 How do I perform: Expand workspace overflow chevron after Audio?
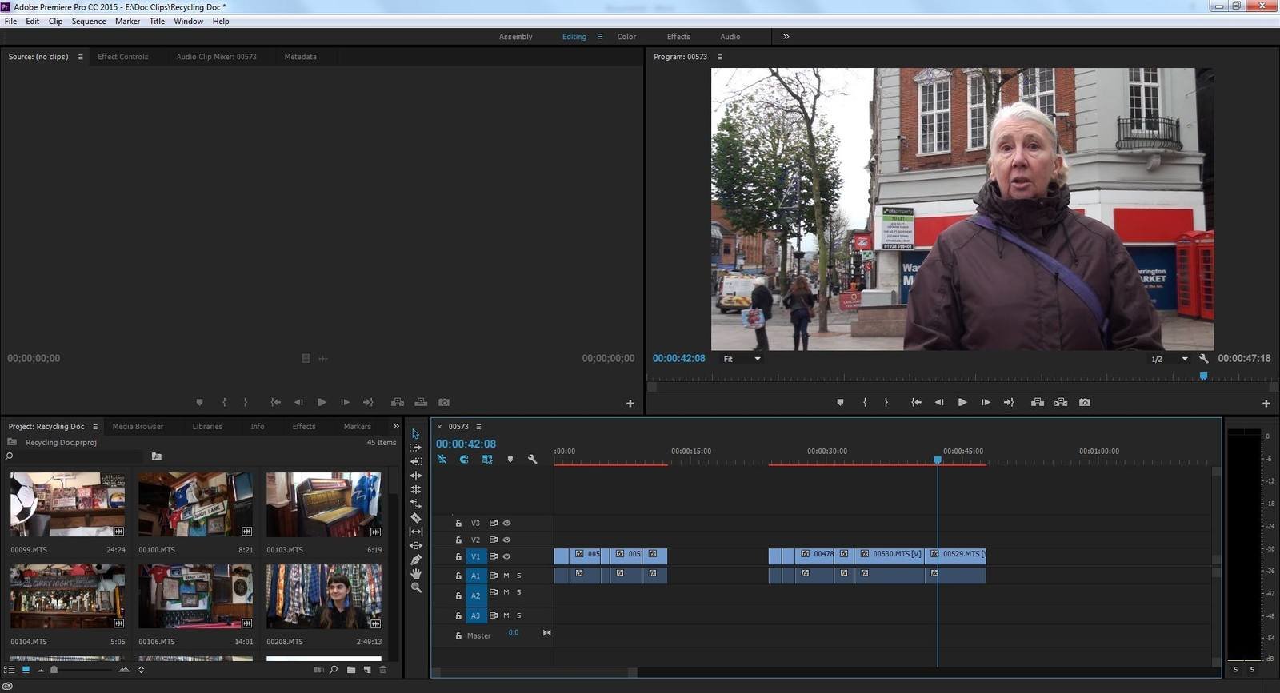coord(786,37)
